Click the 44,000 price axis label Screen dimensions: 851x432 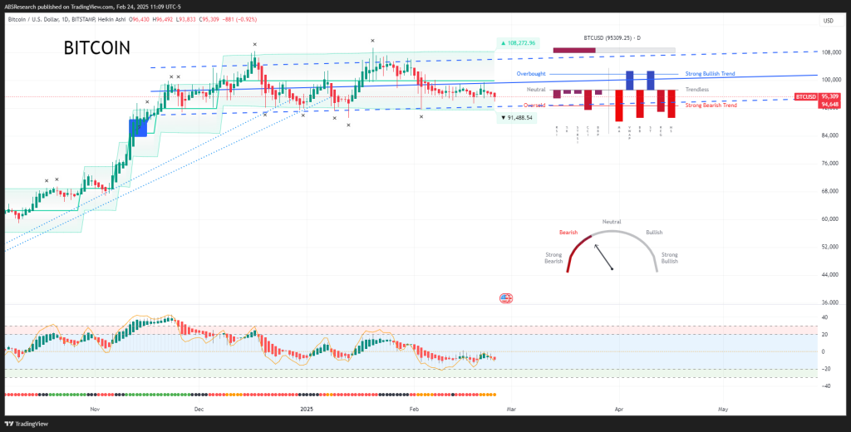pos(830,275)
